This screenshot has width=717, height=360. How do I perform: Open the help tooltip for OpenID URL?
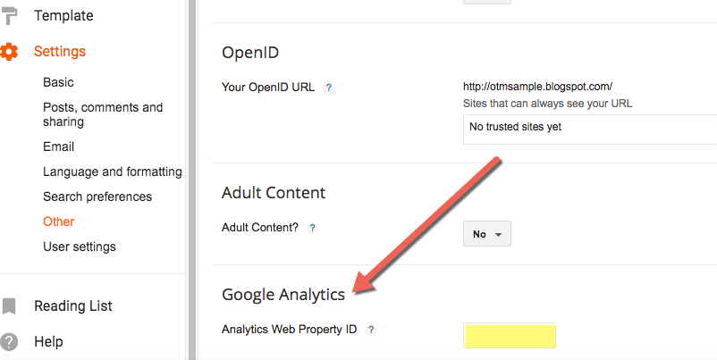[x=328, y=88]
